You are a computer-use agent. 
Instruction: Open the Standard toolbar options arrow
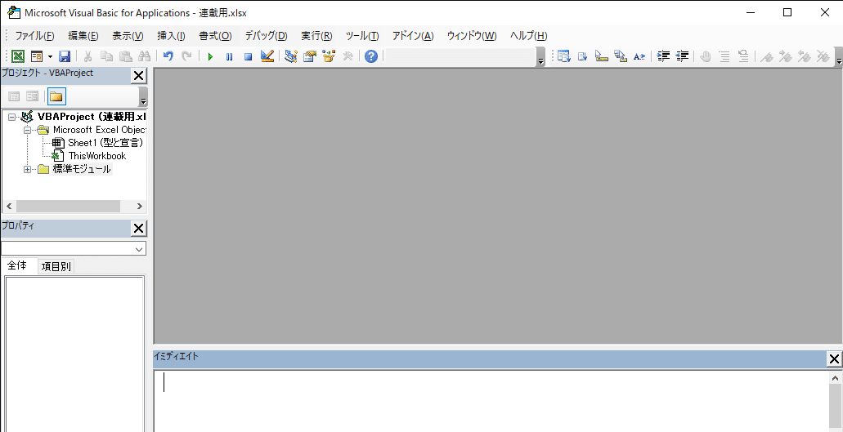coord(540,59)
